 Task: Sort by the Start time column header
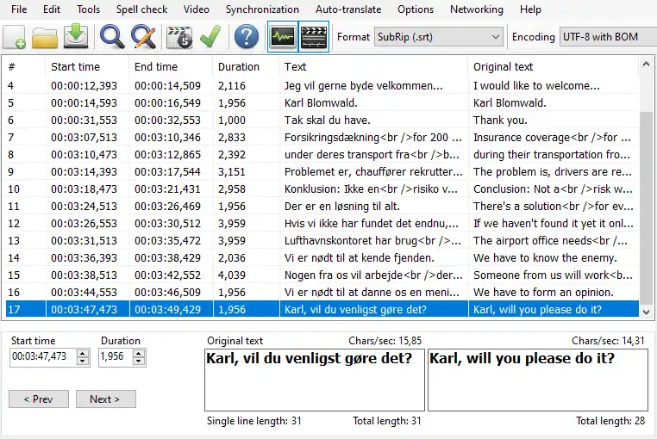(87, 67)
